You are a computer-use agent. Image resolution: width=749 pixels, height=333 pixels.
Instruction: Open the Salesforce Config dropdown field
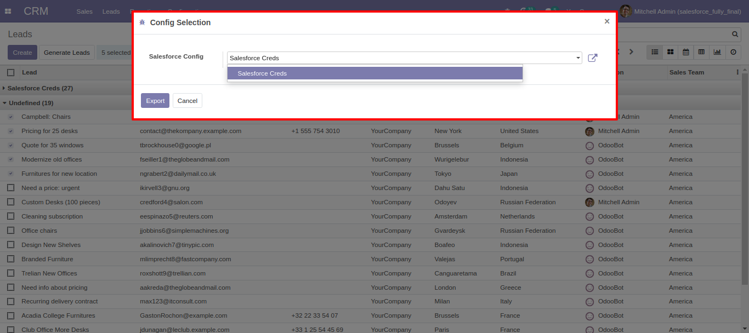[x=404, y=58]
